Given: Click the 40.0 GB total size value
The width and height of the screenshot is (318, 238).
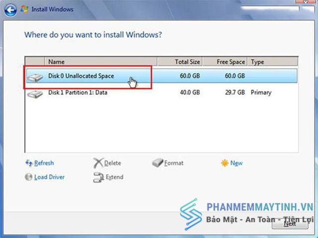Looking at the screenshot, I should pos(190,92).
